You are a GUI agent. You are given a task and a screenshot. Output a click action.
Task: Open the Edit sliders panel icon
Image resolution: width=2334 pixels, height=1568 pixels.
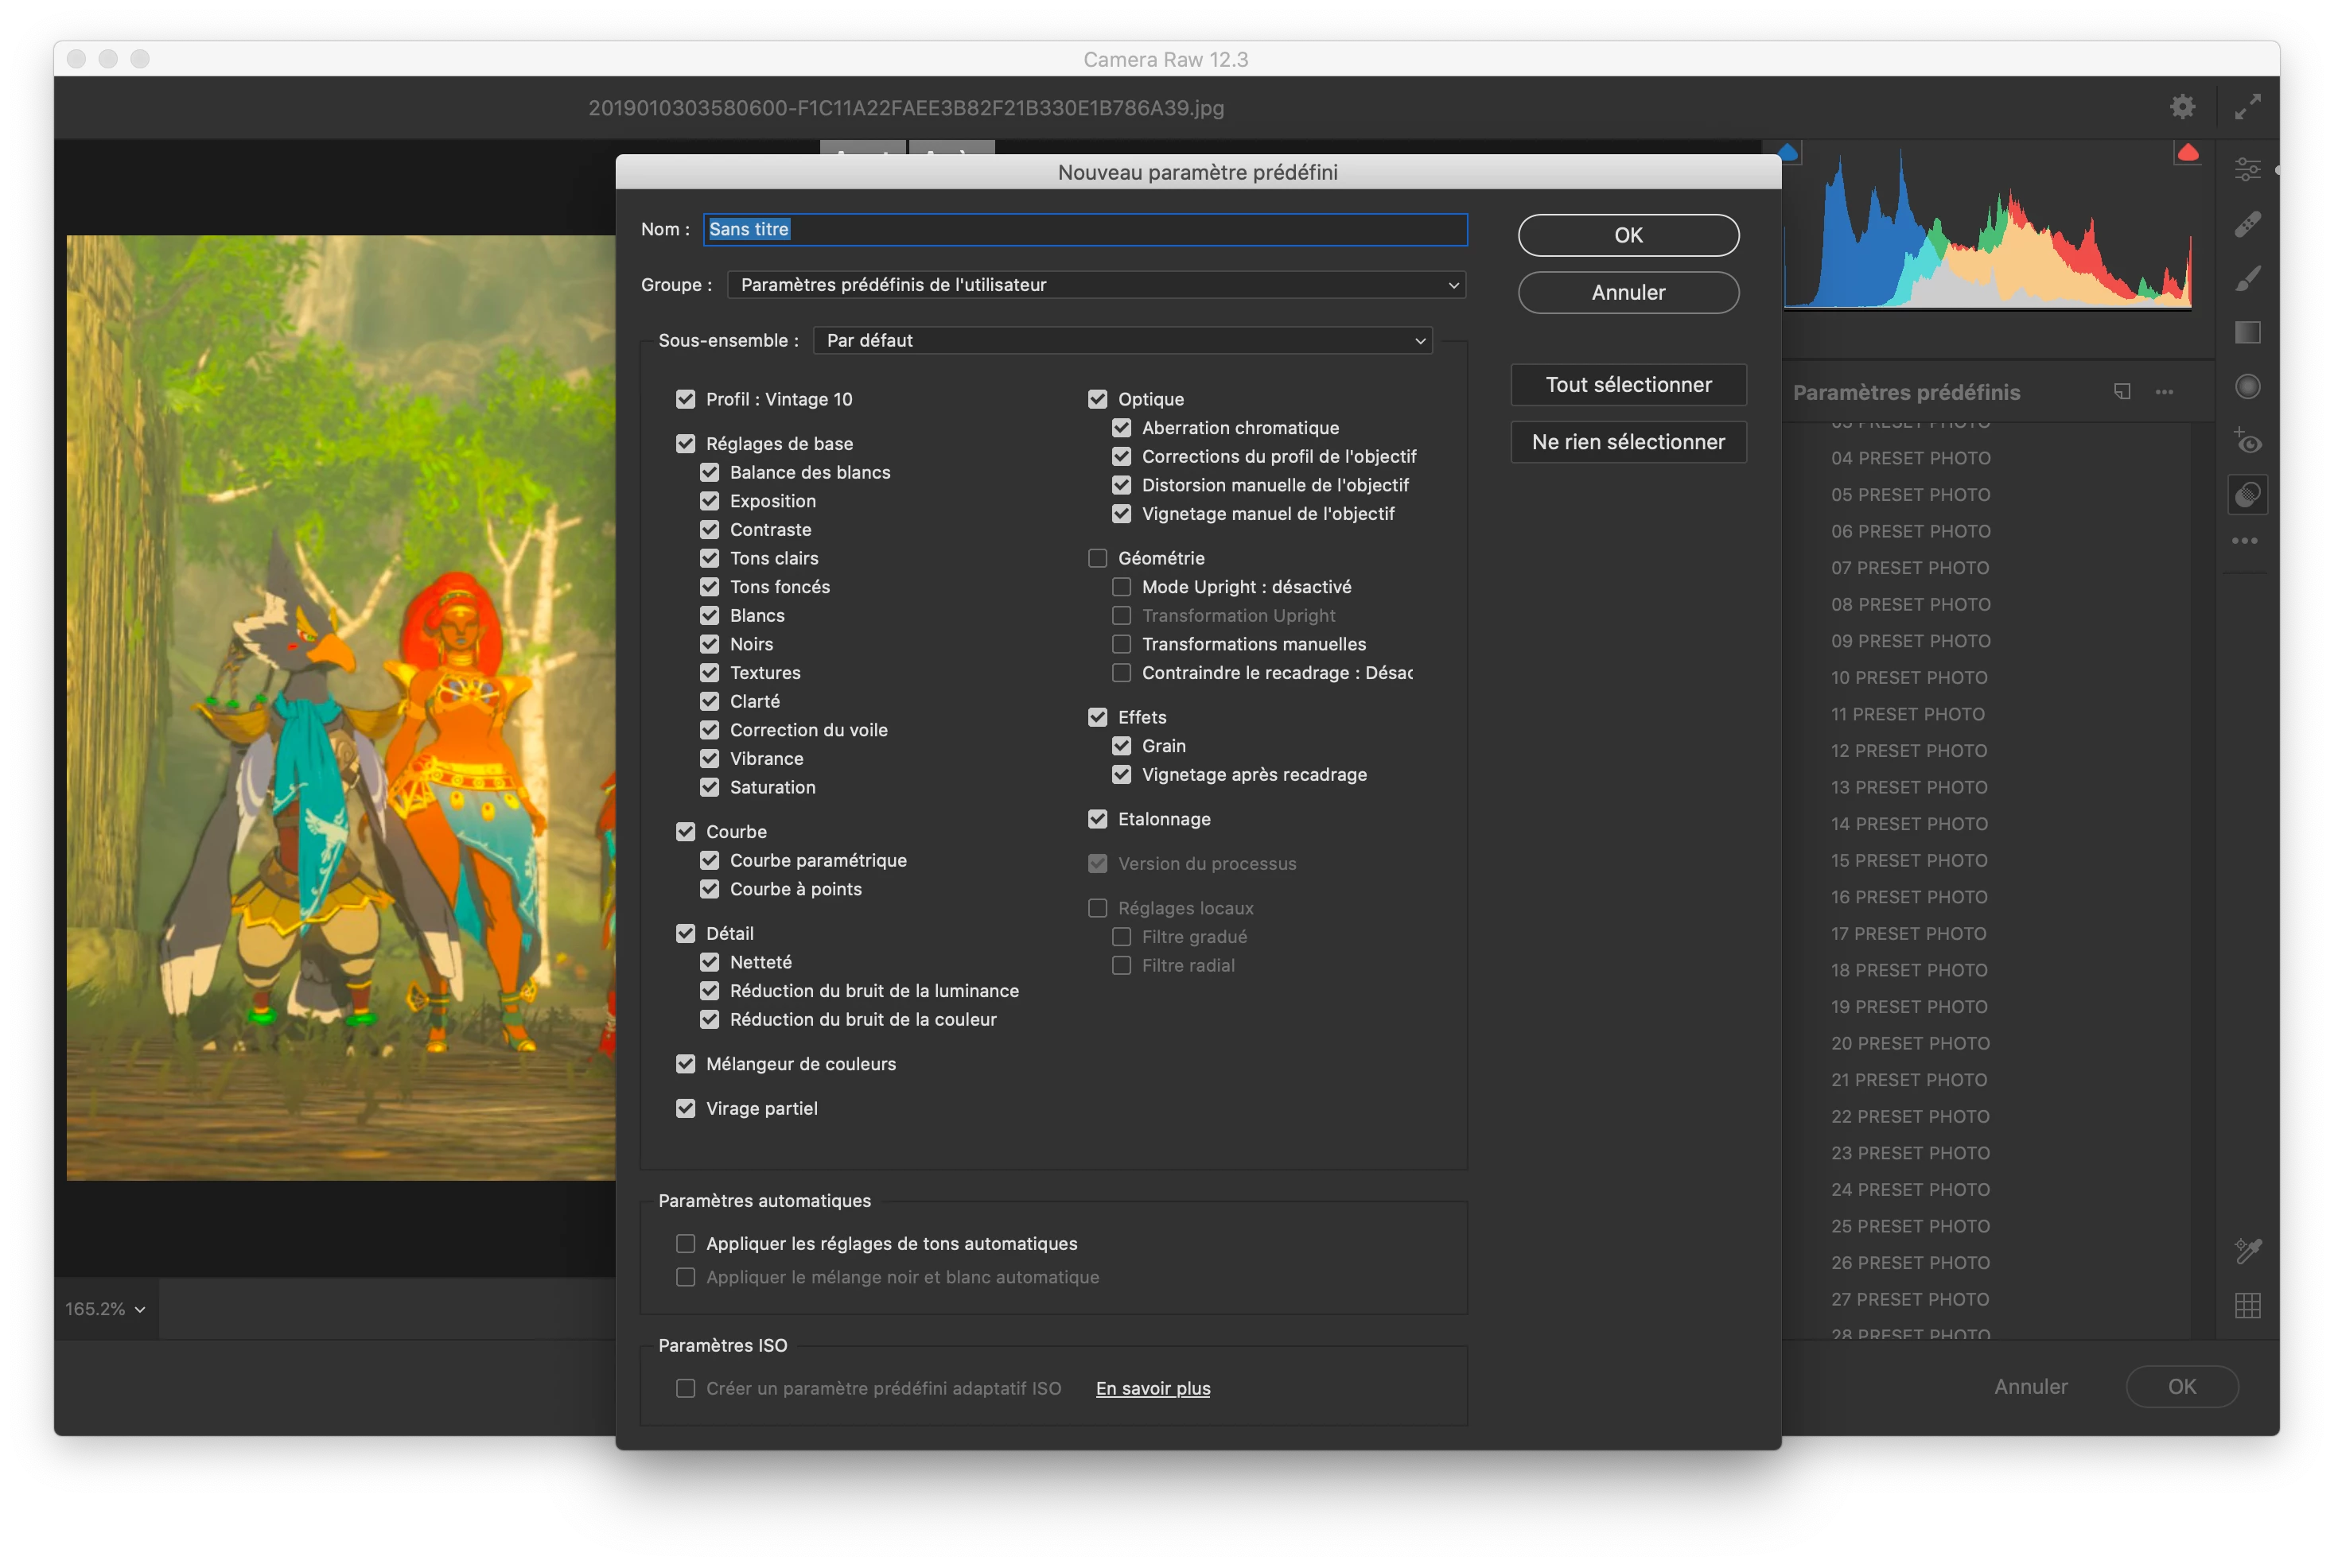point(2247,169)
